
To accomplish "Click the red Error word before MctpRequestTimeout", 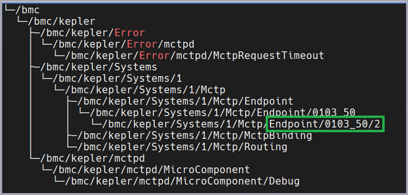I will pyautogui.click(x=154, y=56).
